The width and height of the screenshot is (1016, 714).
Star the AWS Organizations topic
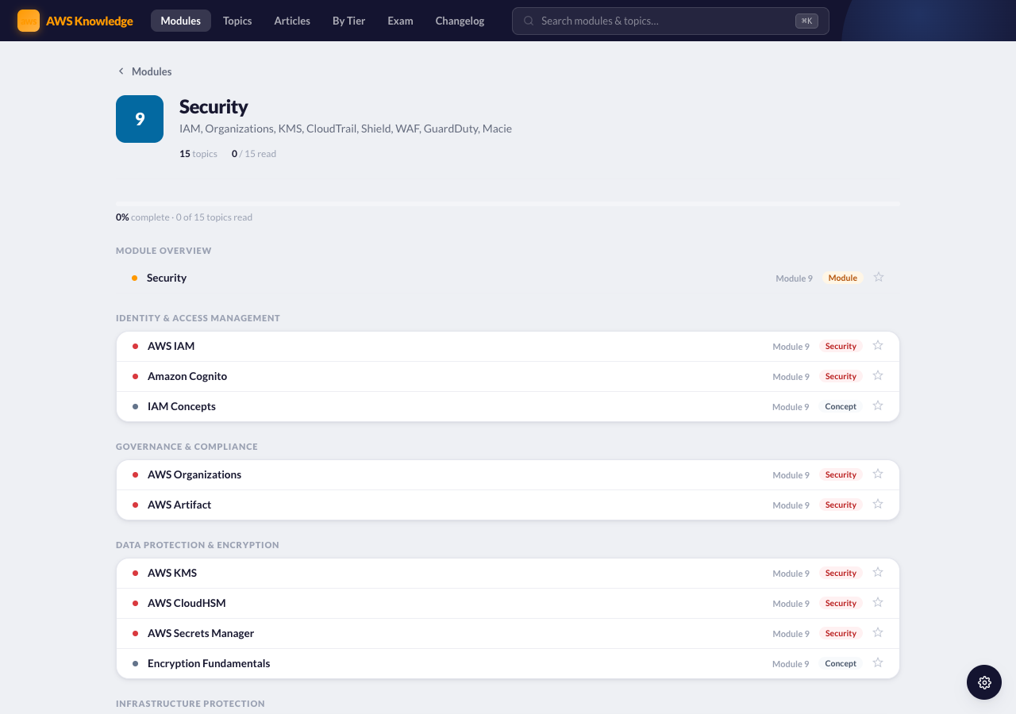click(878, 474)
